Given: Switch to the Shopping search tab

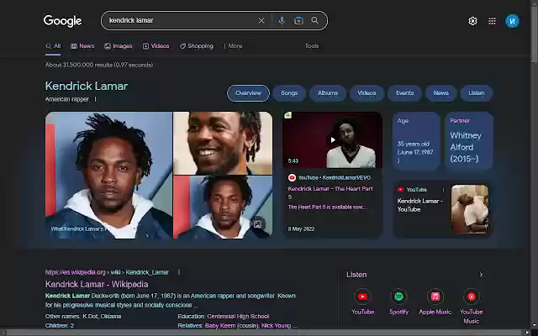Looking at the screenshot, I should [196, 46].
